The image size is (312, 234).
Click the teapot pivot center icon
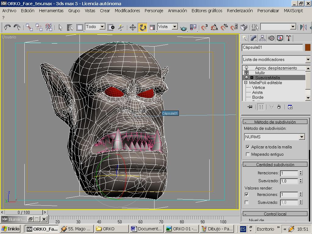[x=183, y=28]
